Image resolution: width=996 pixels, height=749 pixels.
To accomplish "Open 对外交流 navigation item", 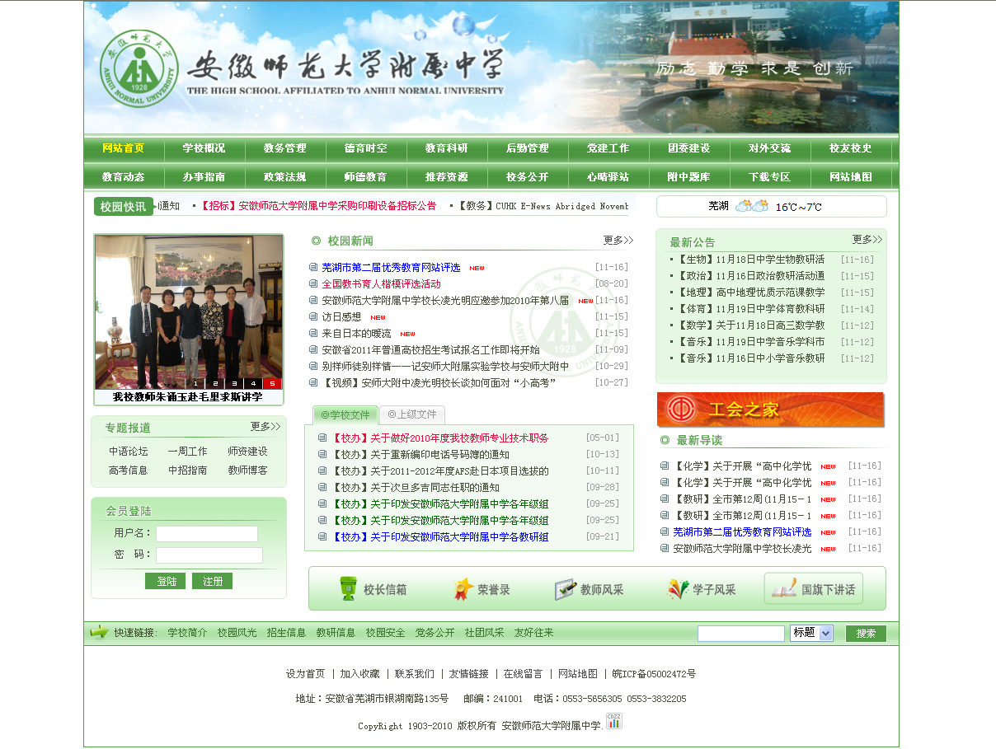I will 769,148.
